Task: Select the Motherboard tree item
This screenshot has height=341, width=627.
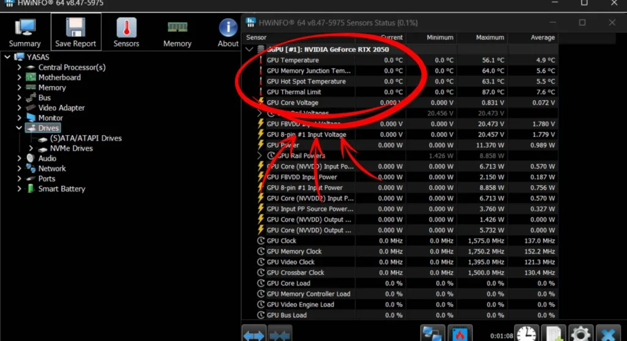Action: tap(59, 78)
